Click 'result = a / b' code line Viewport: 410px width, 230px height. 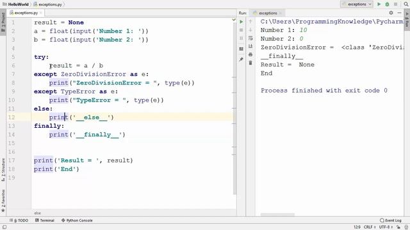(76, 65)
